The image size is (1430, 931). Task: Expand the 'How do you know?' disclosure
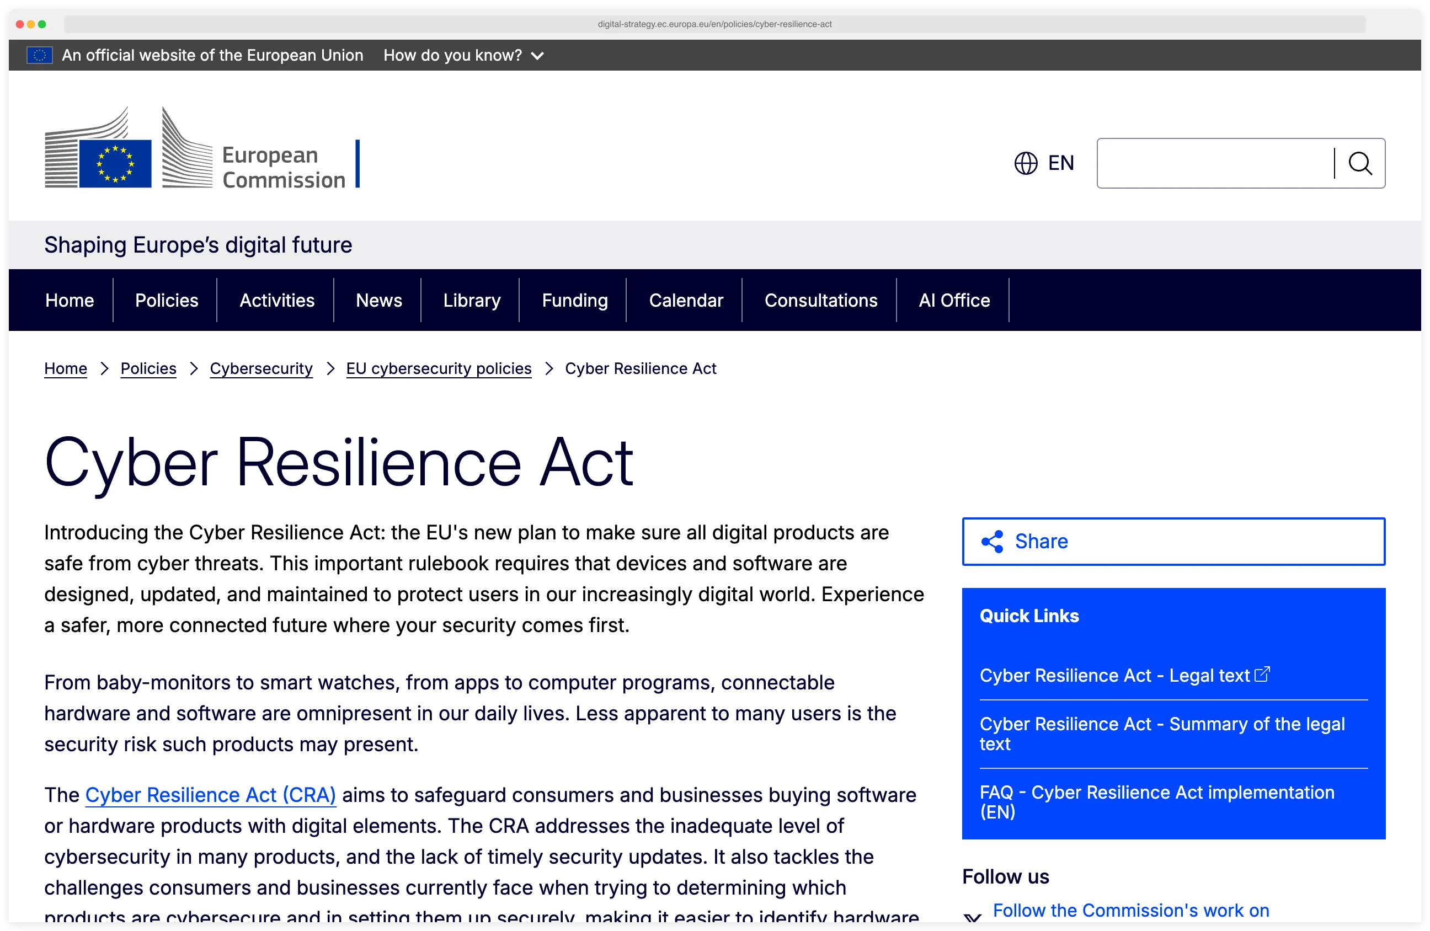(x=464, y=55)
